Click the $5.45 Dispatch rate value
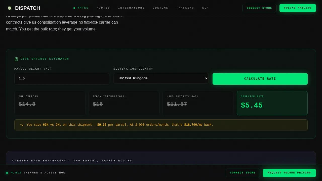The image size is (322, 181). [x=252, y=105]
